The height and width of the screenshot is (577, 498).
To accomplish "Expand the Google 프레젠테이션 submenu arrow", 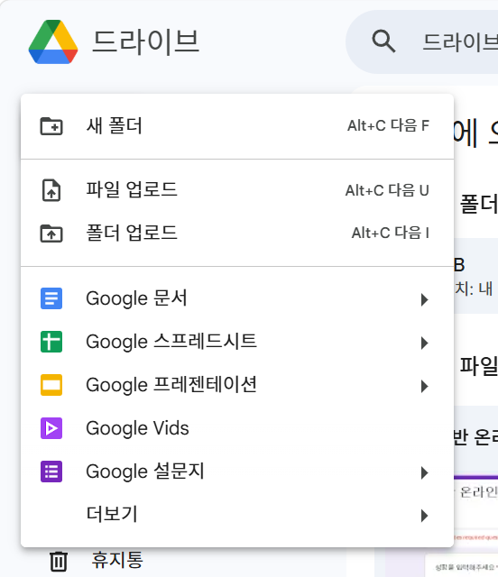I will pyautogui.click(x=424, y=386).
